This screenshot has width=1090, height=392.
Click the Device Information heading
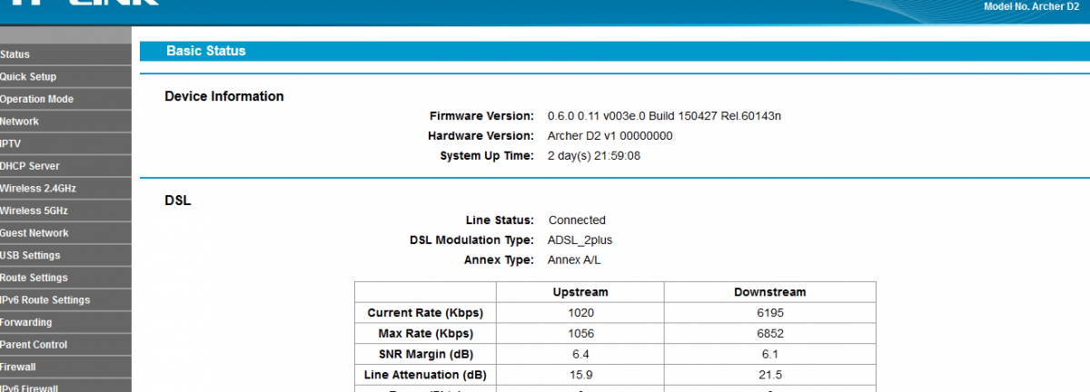224,96
